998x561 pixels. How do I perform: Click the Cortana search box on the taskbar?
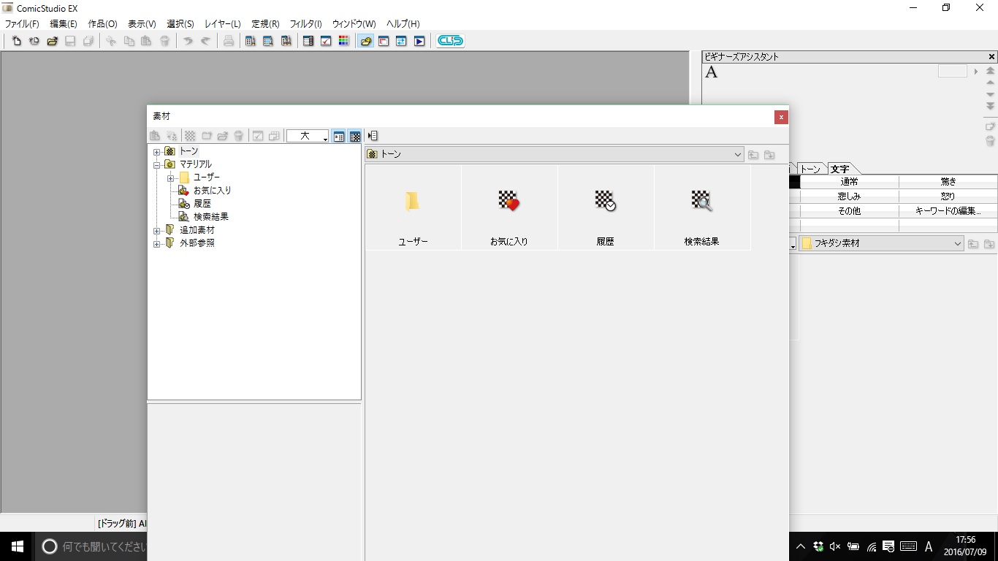pyautogui.click(x=91, y=546)
